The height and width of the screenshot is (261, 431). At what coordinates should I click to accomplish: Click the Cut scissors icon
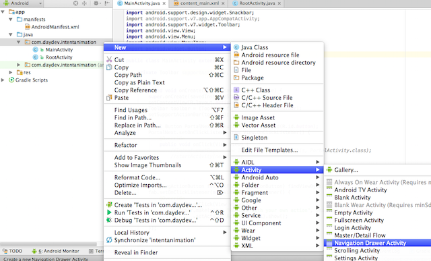coord(109,59)
